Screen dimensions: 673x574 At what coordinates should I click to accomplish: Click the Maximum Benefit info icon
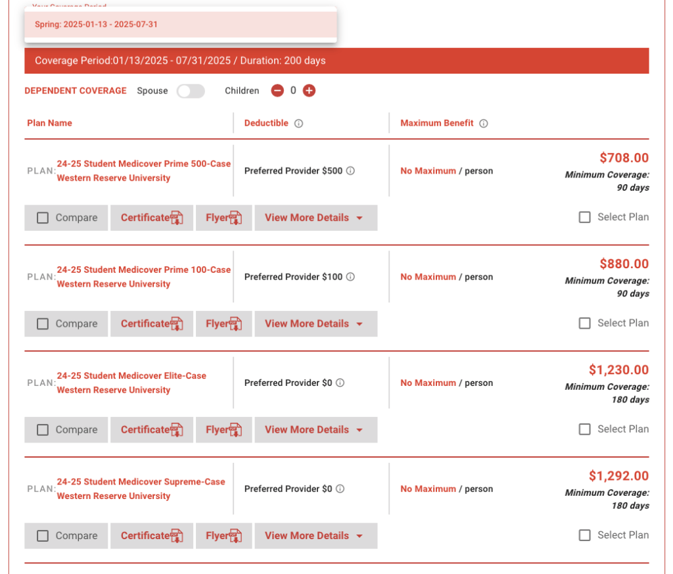pyautogui.click(x=484, y=124)
